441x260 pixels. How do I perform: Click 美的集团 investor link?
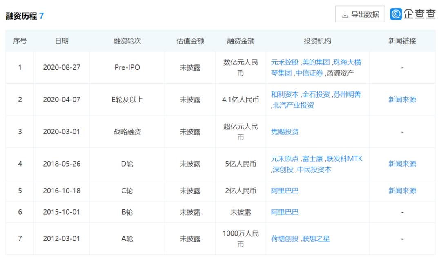316,62
